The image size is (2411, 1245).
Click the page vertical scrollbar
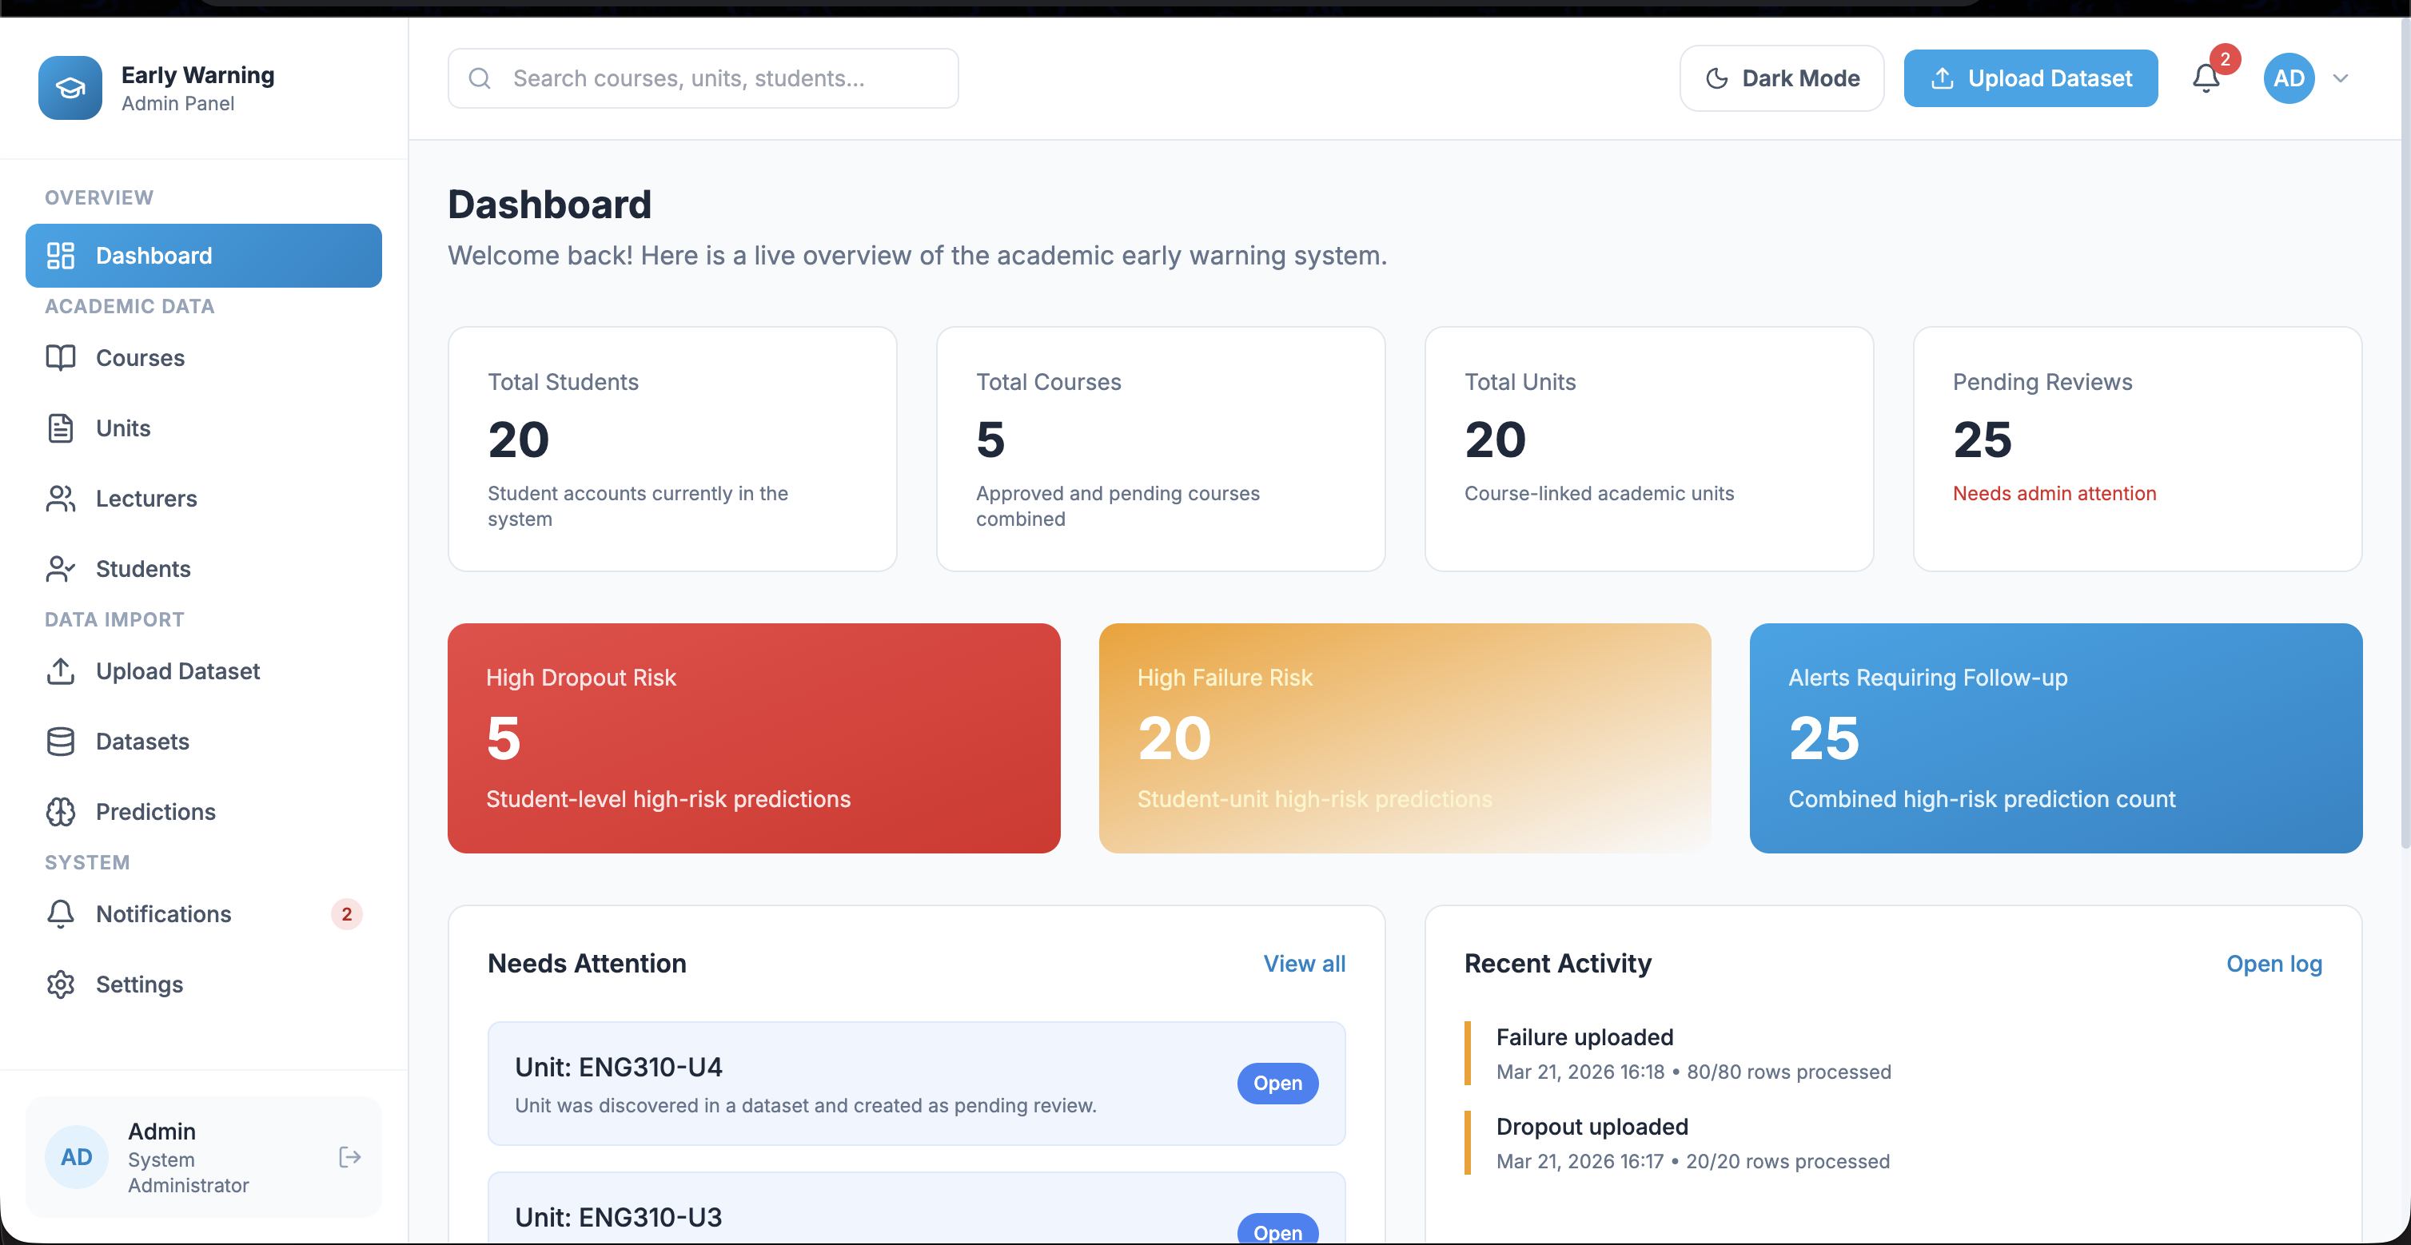2405,435
